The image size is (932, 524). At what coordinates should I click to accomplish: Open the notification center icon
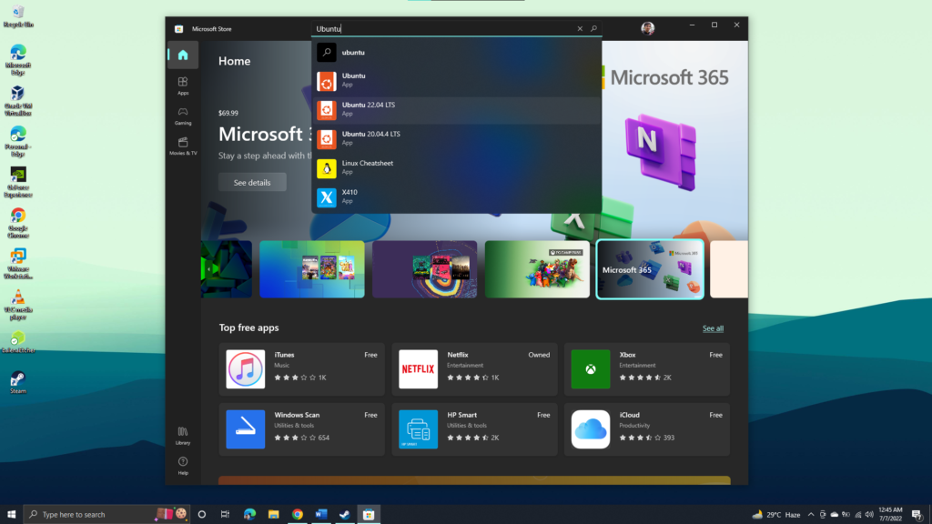coord(917,515)
